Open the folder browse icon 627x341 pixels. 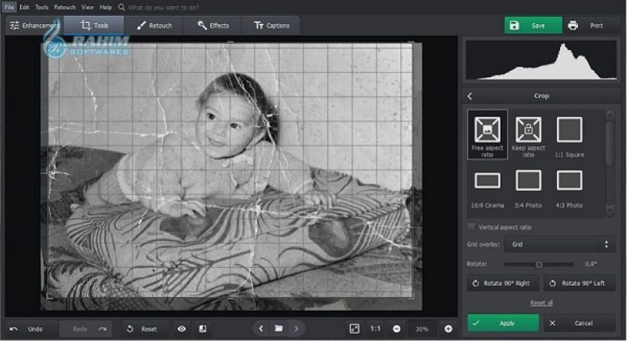click(x=278, y=328)
